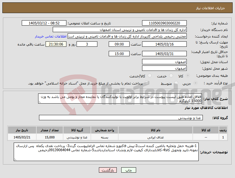Click the delivery province field اصفهان
Screen dimensions: 235x178
[x=164, y=62]
